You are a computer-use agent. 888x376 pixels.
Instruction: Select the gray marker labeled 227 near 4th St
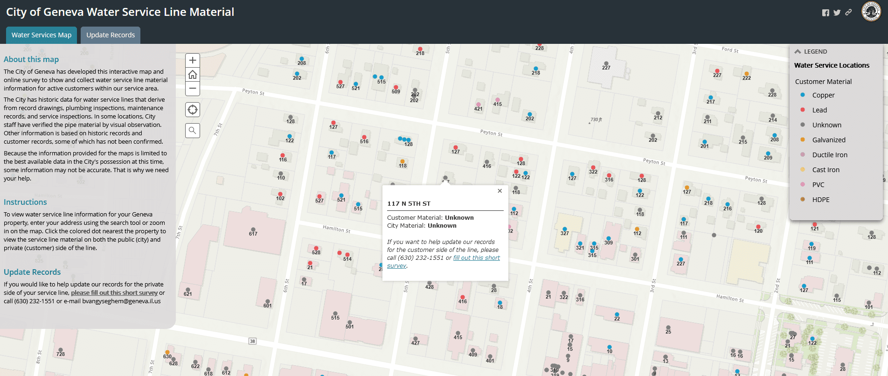coord(606,63)
